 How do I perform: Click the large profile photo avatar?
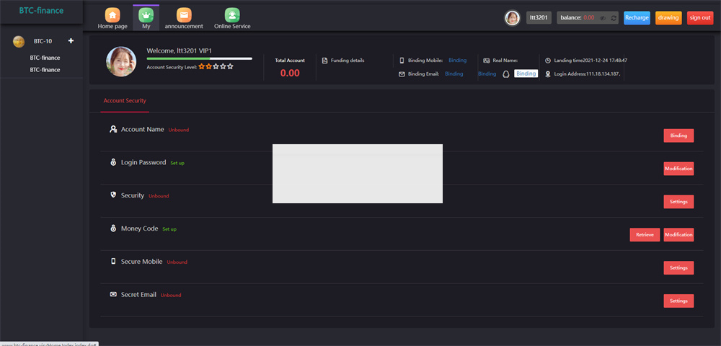click(x=121, y=62)
